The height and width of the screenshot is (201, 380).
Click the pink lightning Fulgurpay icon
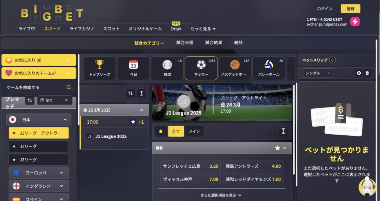point(355,22)
